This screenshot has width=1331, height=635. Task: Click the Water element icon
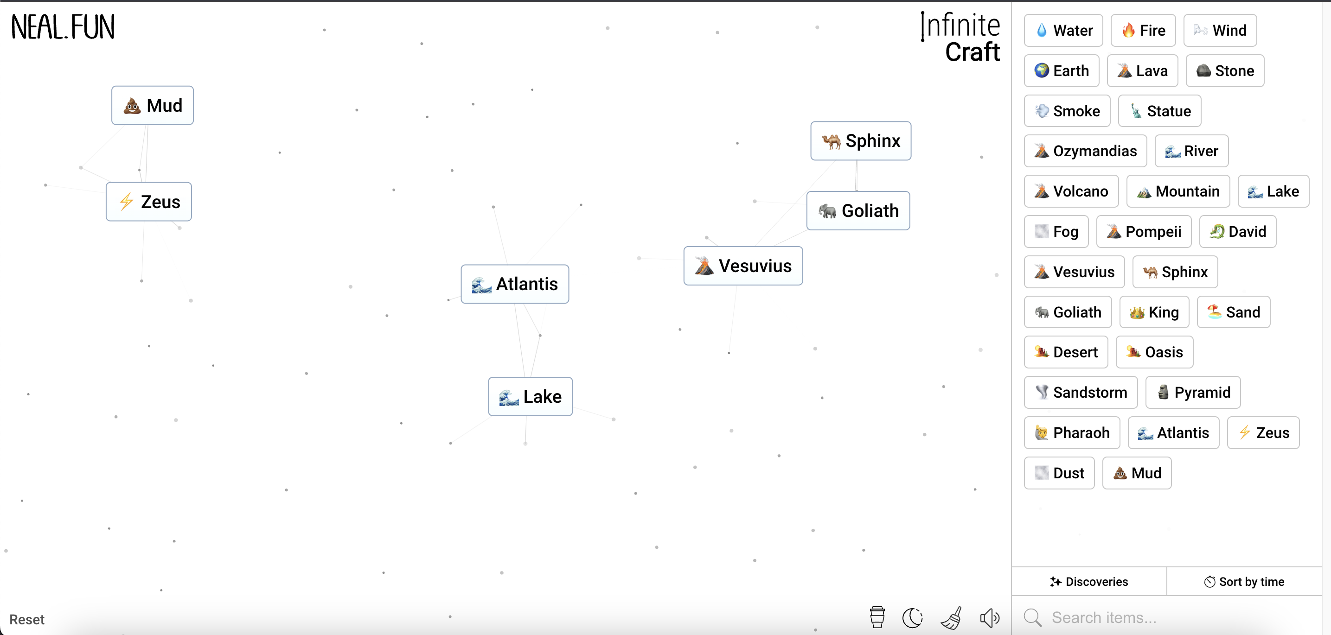click(x=1040, y=31)
